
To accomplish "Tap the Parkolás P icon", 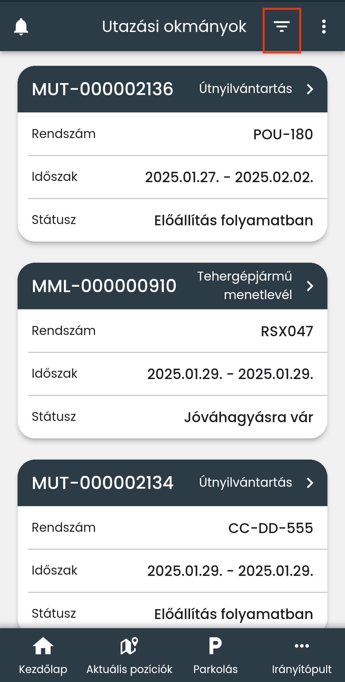I will click(x=215, y=646).
